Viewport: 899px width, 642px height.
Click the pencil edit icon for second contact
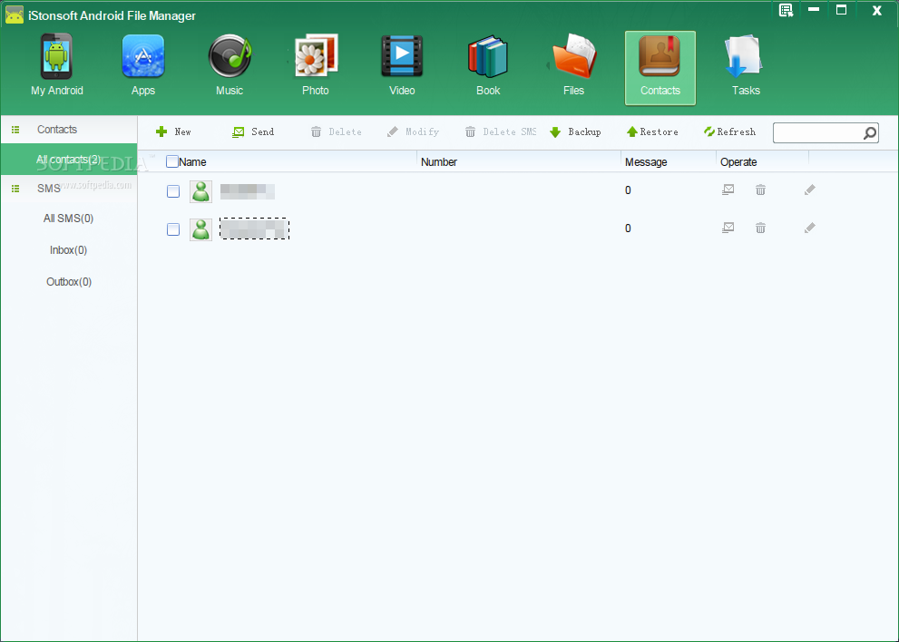click(809, 229)
